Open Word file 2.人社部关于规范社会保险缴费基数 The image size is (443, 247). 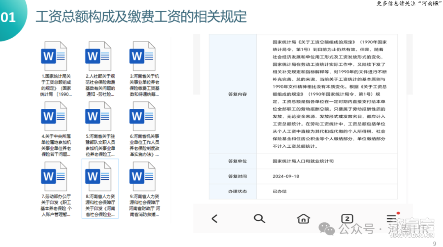[98, 56]
